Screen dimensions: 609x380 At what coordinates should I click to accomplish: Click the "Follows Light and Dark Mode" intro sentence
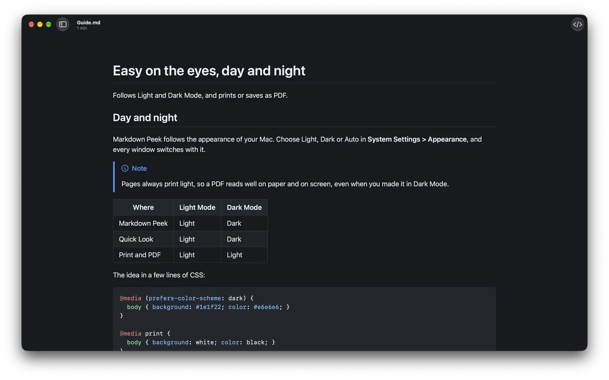(x=200, y=95)
